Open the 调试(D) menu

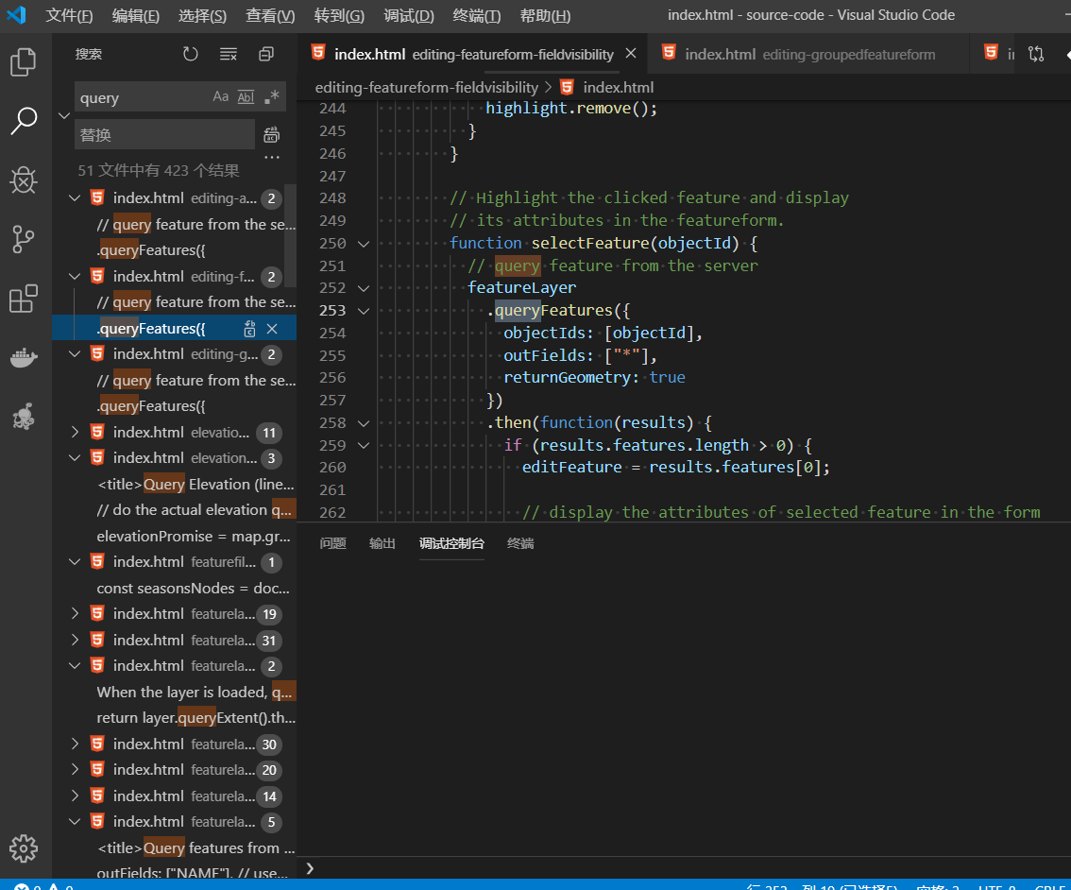click(x=408, y=15)
